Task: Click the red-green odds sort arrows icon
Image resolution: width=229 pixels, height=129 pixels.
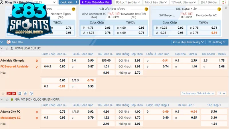Action: (x=224, y=2)
